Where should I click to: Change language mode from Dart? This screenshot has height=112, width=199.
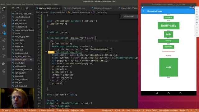click(x=128, y=110)
